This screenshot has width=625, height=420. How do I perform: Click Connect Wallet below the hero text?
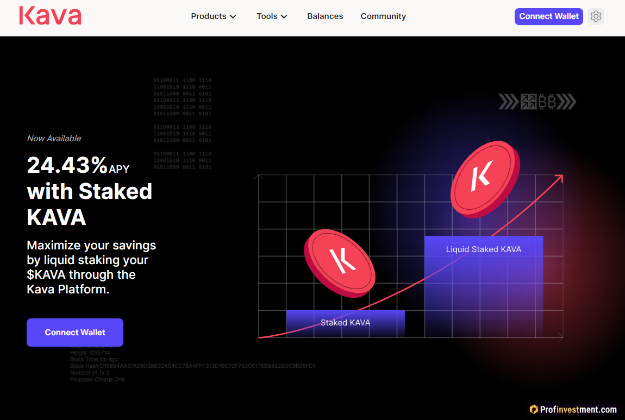(x=75, y=333)
